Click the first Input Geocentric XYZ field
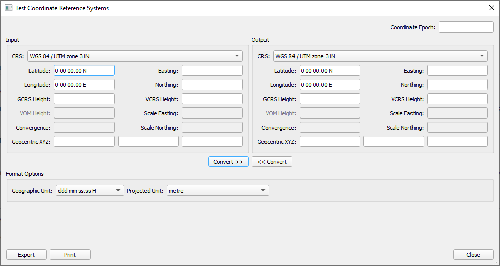Screen dimensions: 500x266 pyautogui.click(x=84, y=141)
